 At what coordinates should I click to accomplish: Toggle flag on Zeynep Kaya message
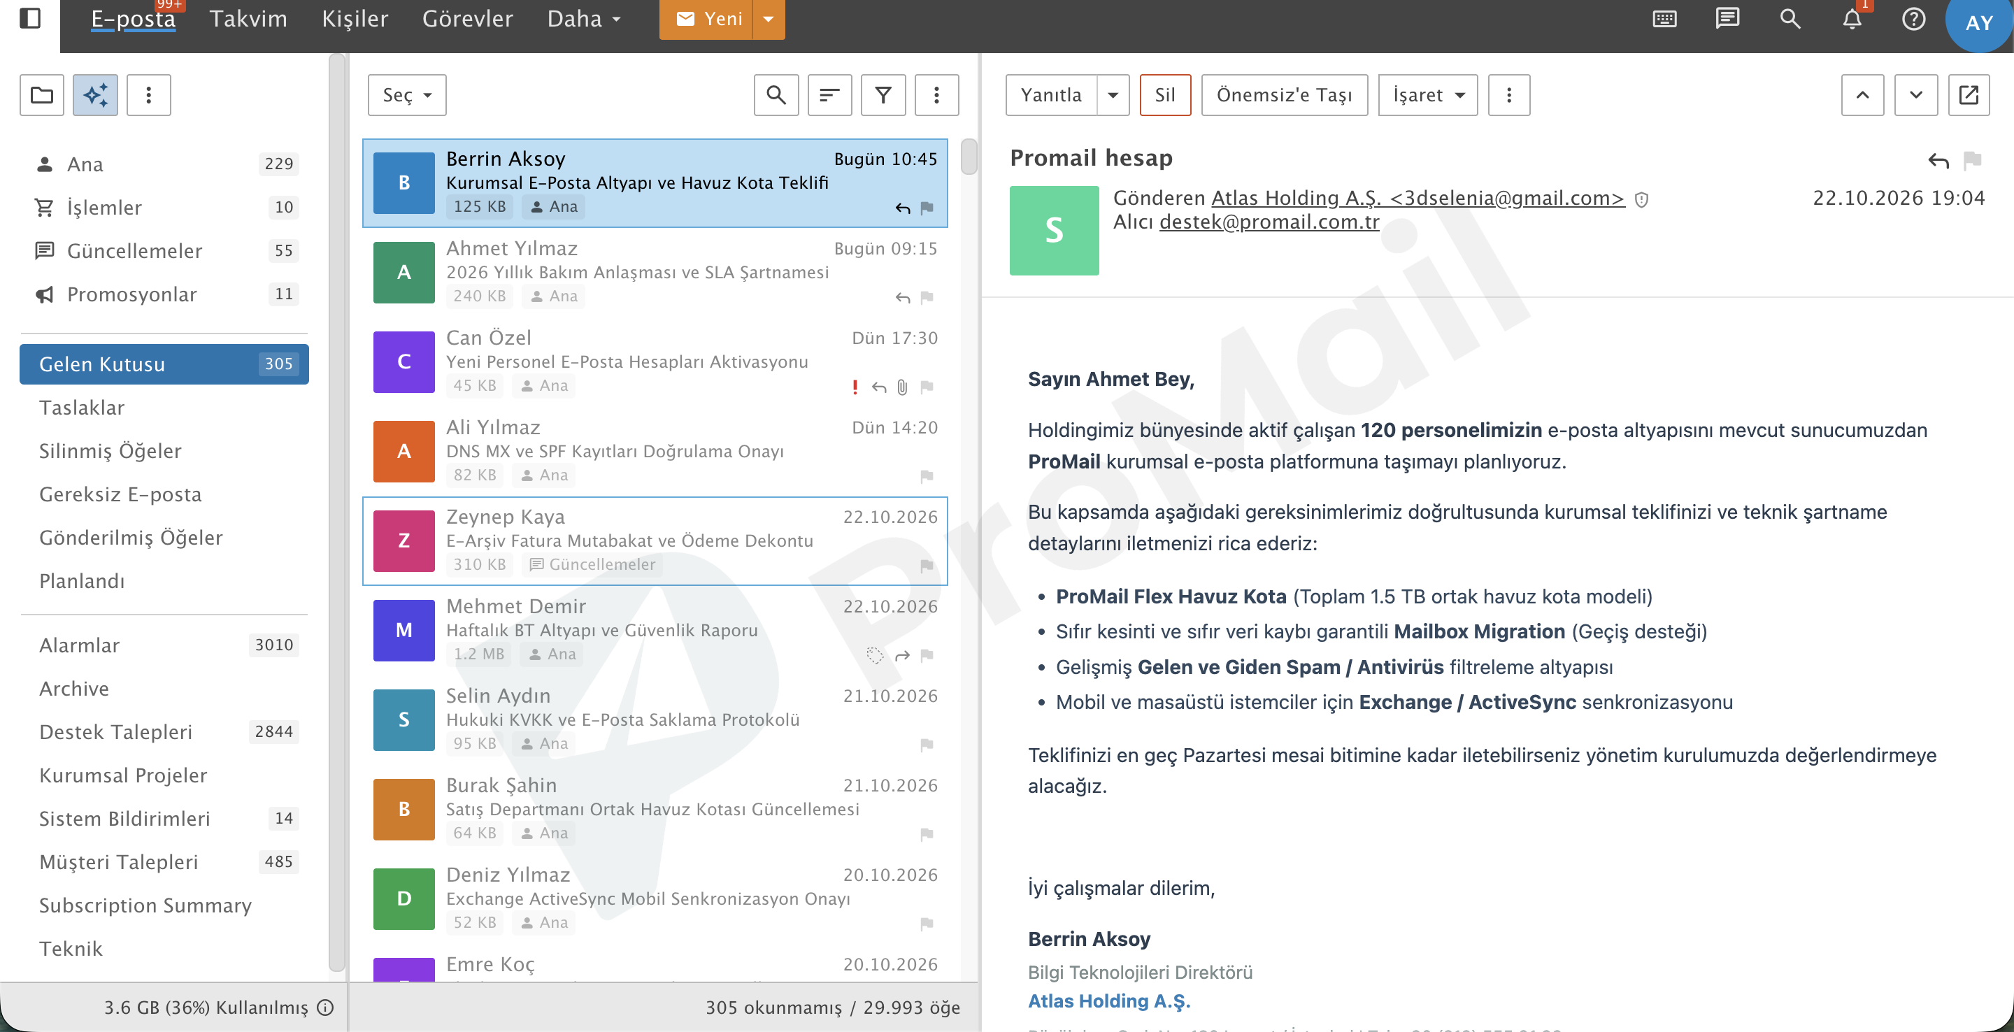point(927,566)
